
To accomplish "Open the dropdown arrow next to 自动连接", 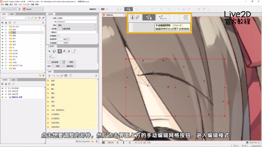I will pos(64,62).
